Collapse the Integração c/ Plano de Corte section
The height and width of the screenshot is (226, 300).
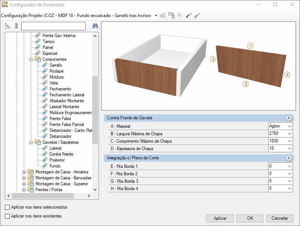[x=289, y=158]
